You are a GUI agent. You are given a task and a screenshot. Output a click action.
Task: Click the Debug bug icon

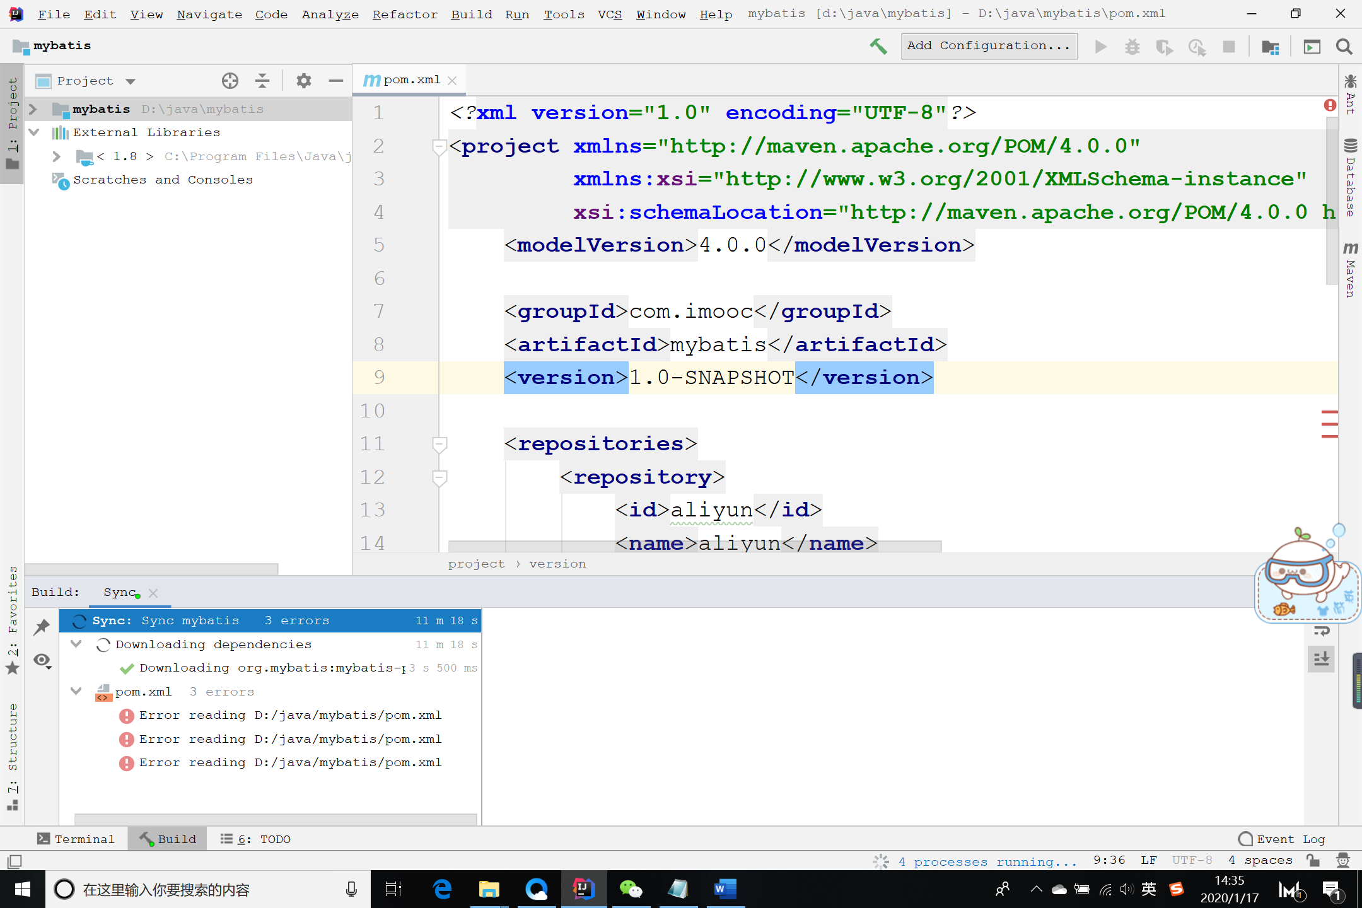click(x=1132, y=47)
